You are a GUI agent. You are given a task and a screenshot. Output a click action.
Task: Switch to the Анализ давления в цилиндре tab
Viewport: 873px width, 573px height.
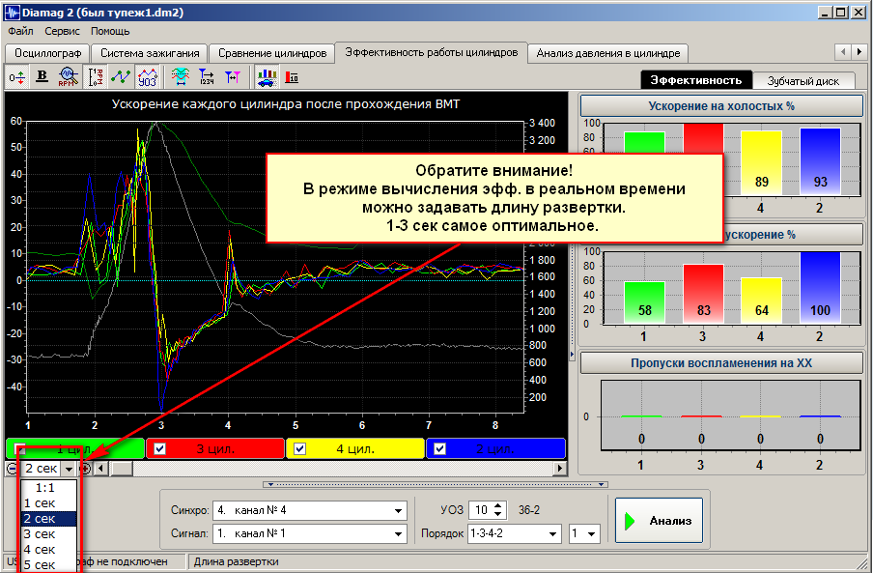tap(608, 53)
